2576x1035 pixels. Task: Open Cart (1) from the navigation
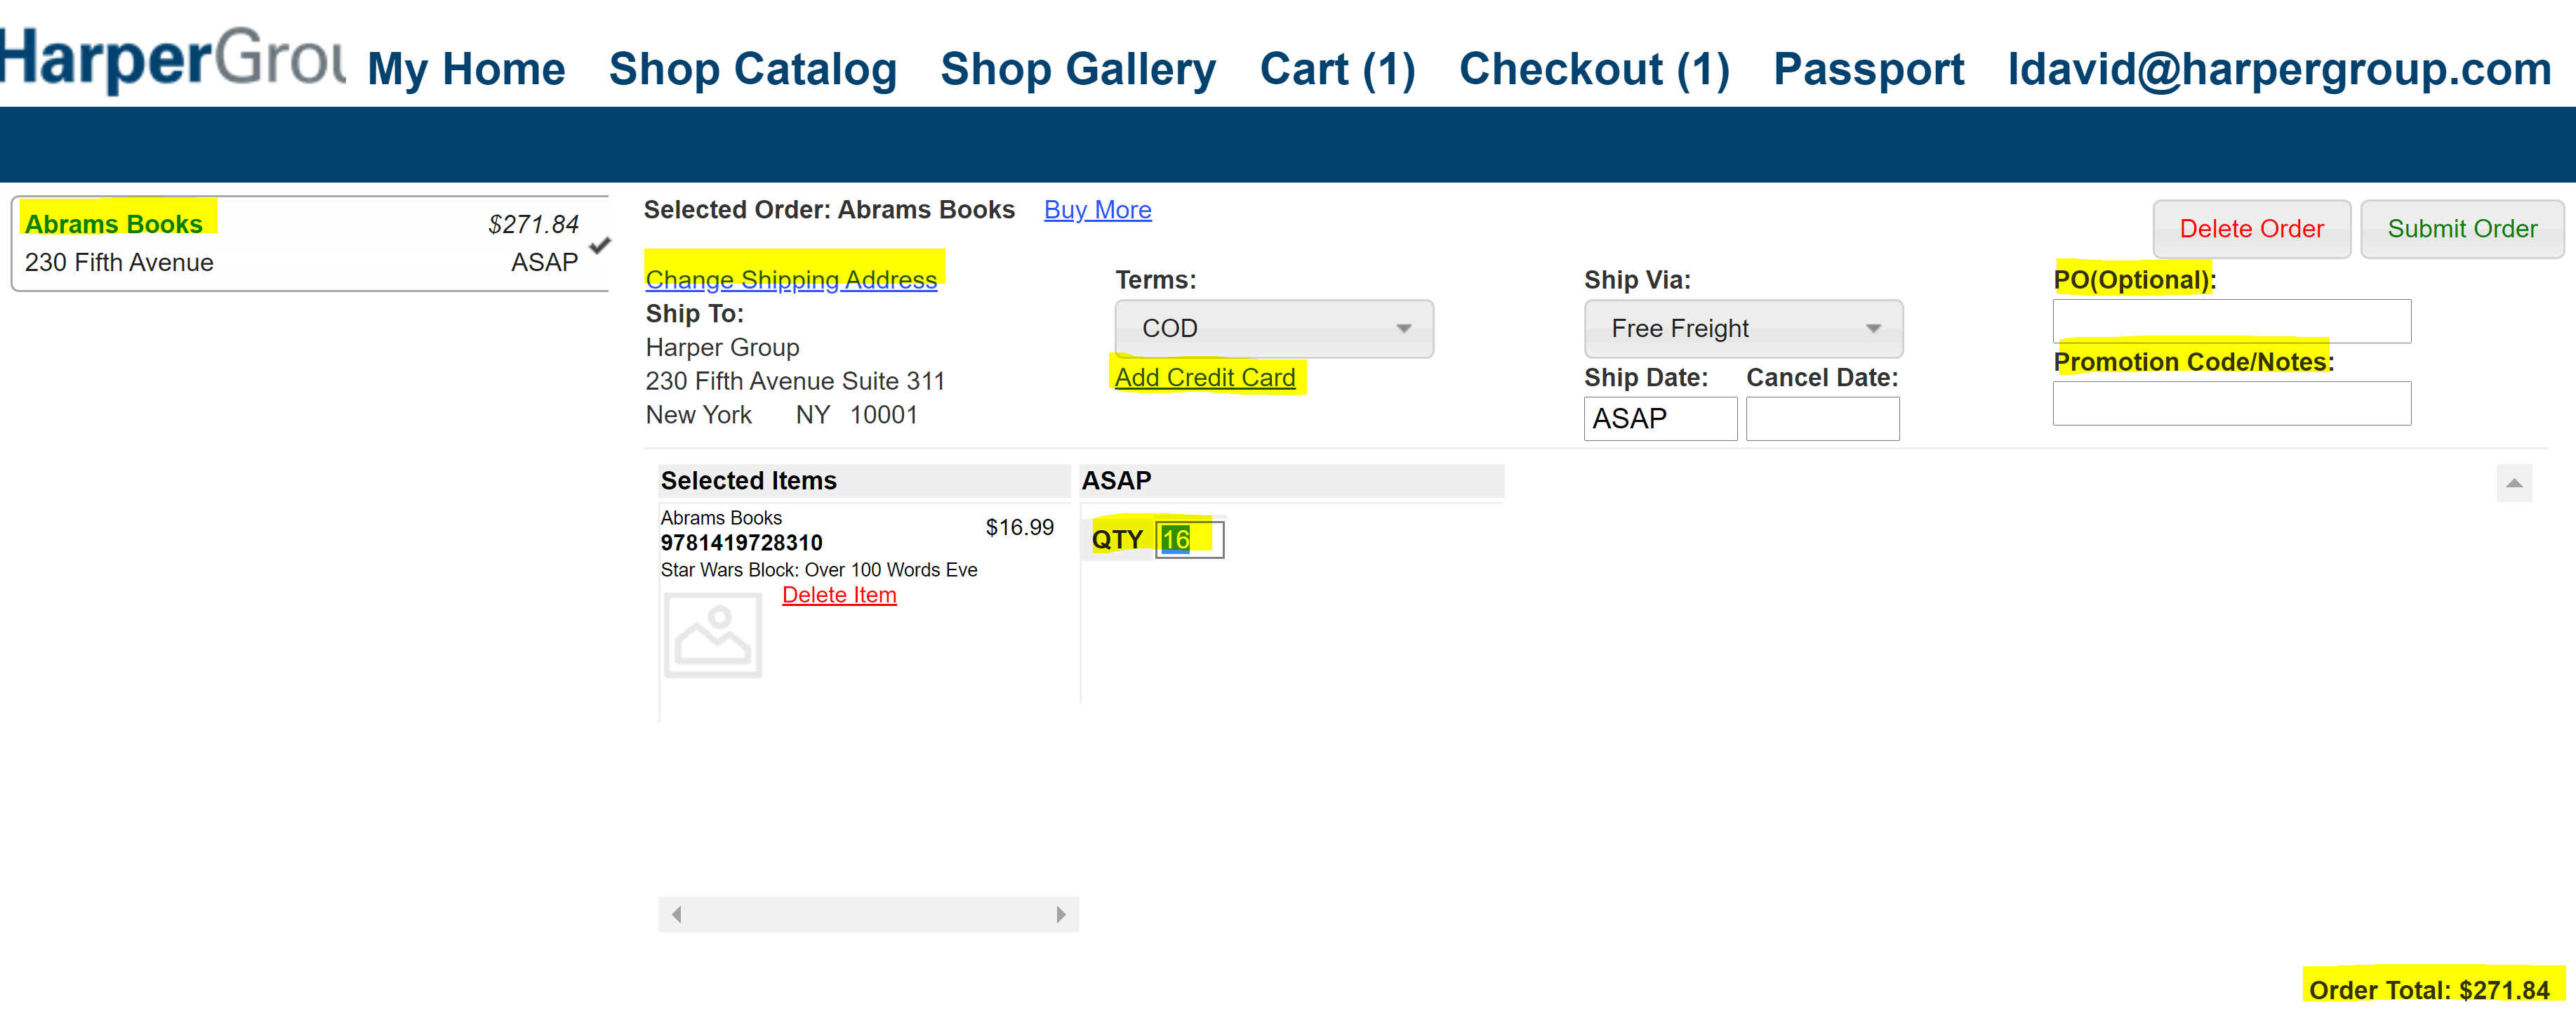click(x=1338, y=69)
